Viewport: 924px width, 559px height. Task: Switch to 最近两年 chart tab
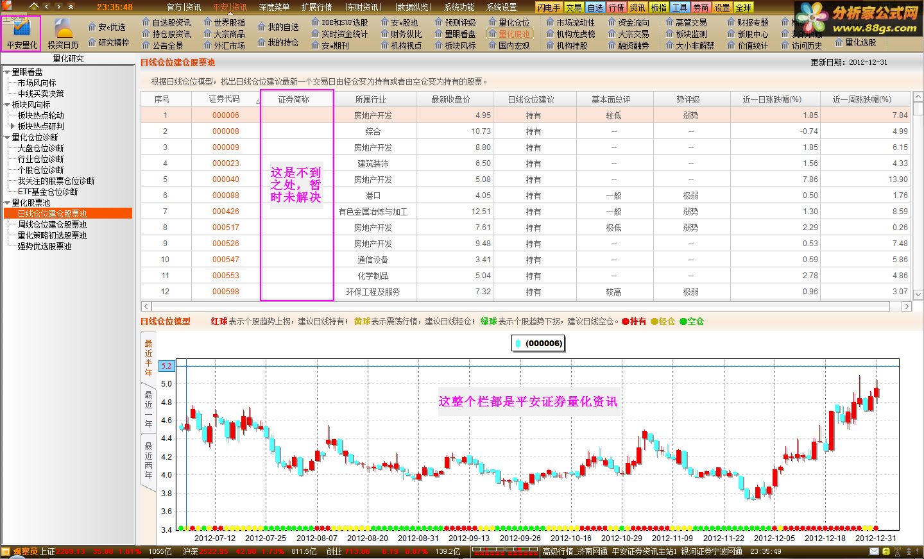[x=148, y=460]
